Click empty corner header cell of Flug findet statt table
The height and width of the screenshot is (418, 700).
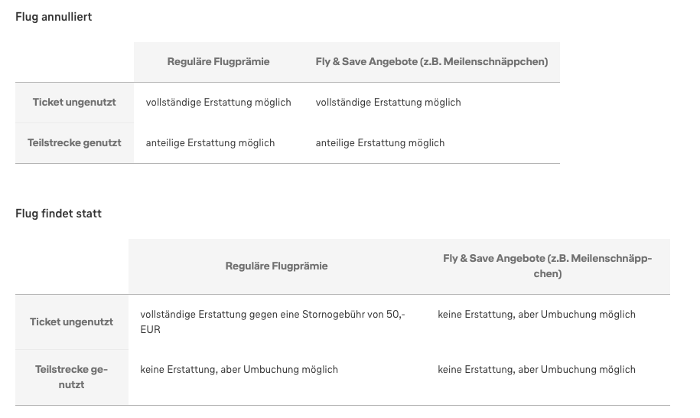pyautogui.click(x=71, y=266)
